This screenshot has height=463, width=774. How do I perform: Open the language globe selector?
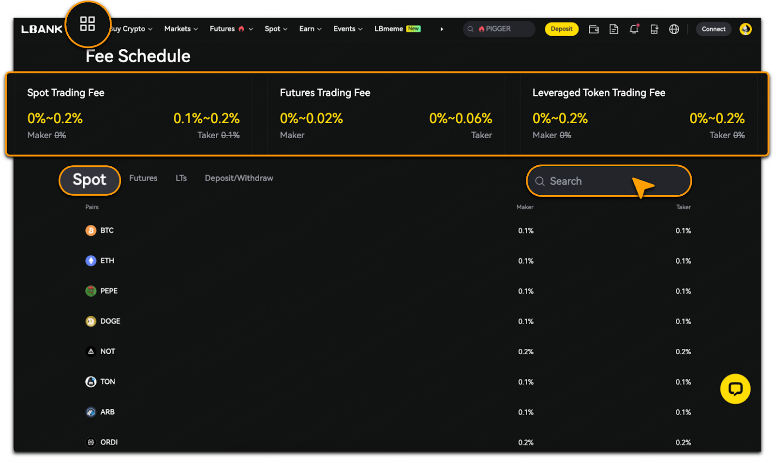click(x=674, y=29)
